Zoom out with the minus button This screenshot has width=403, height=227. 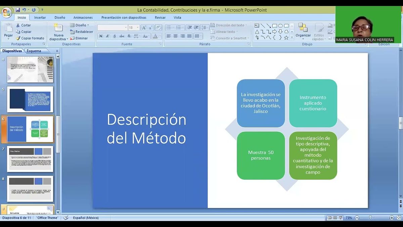(x=357, y=218)
